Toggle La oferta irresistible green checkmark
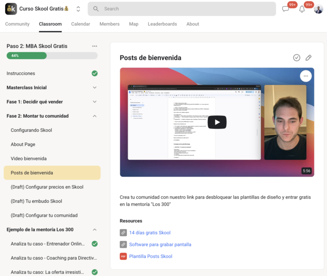This screenshot has height=276, width=327. pyautogui.click(x=94, y=272)
